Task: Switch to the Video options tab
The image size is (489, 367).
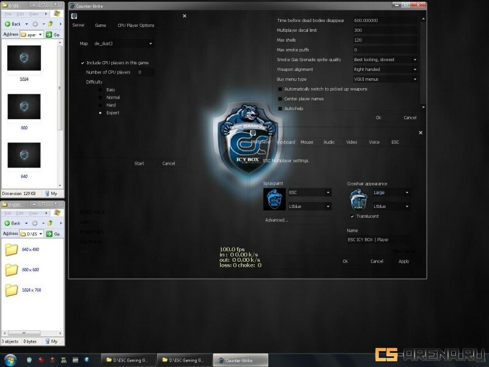Action: click(351, 142)
